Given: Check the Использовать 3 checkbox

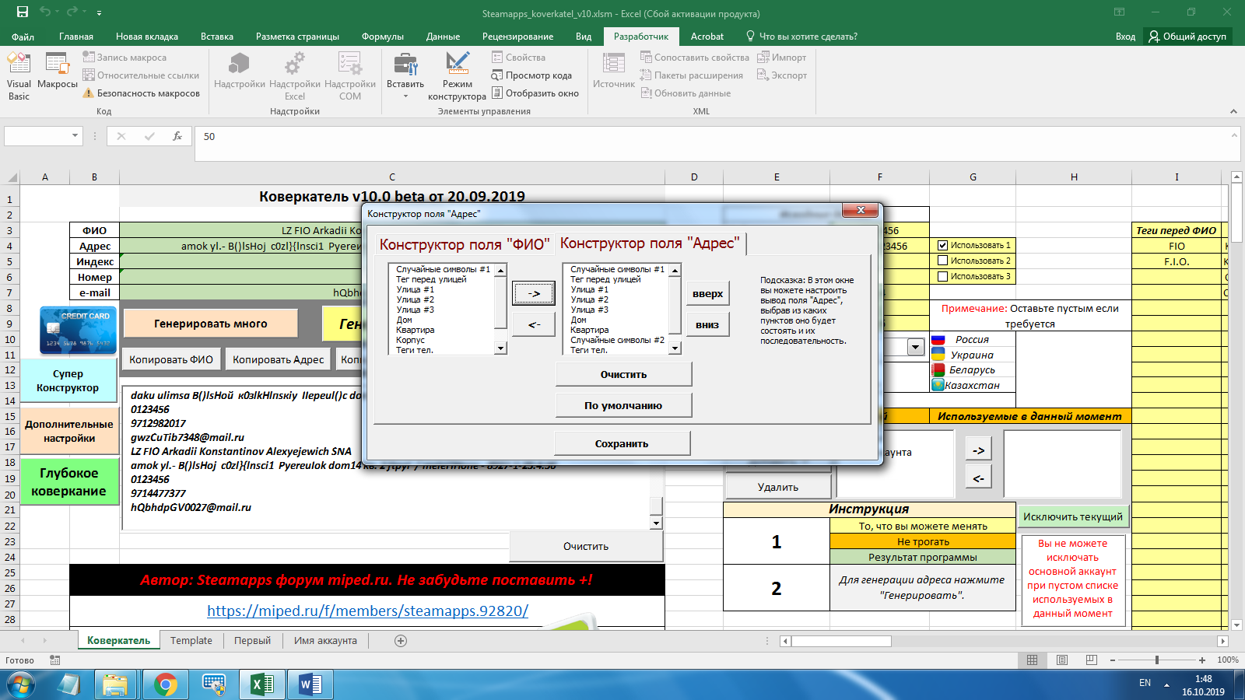Looking at the screenshot, I should (943, 276).
